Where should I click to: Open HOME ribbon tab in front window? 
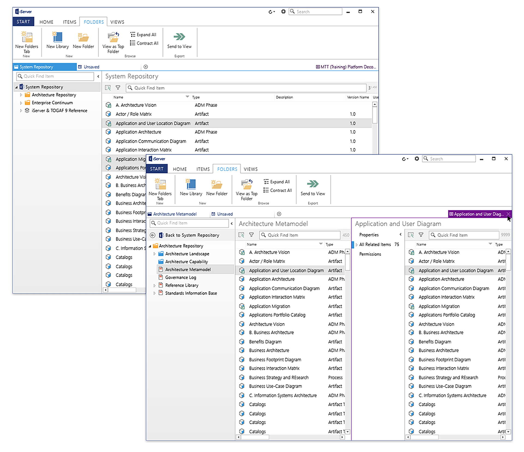point(180,169)
